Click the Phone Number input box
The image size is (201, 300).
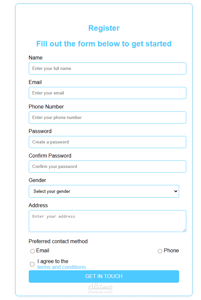tap(107, 118)
